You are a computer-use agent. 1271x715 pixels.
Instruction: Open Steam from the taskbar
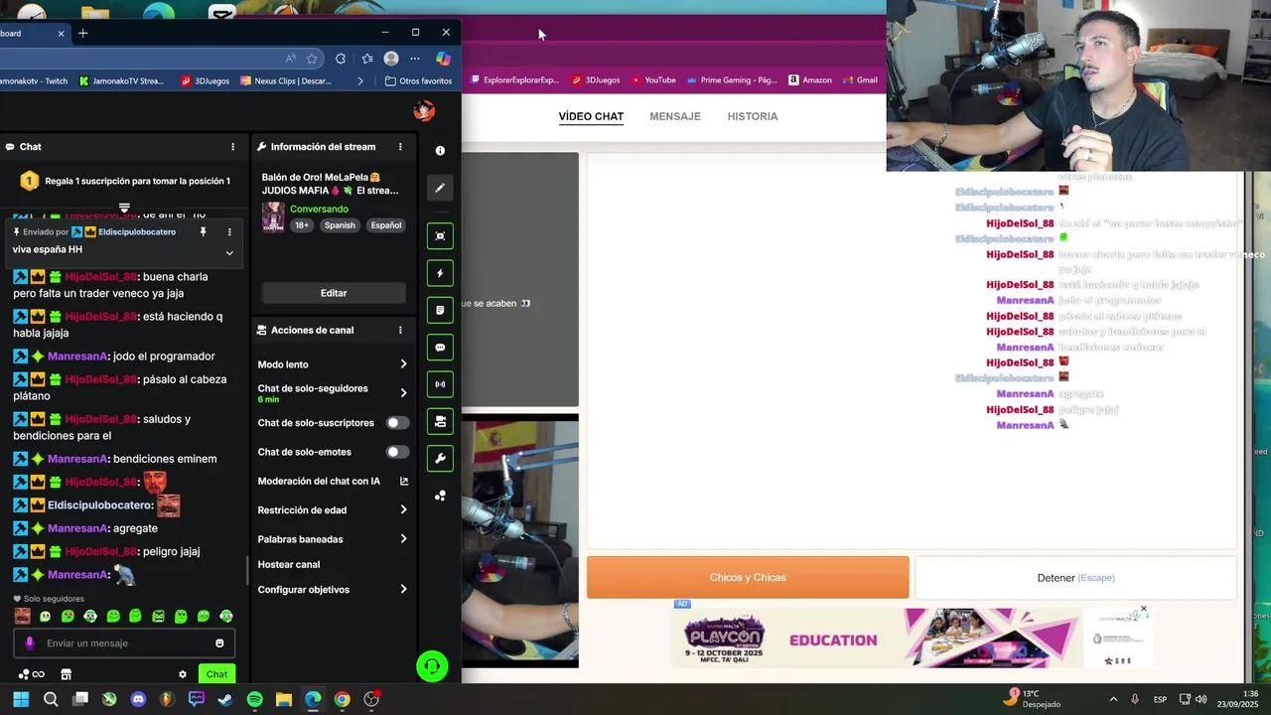225,699
